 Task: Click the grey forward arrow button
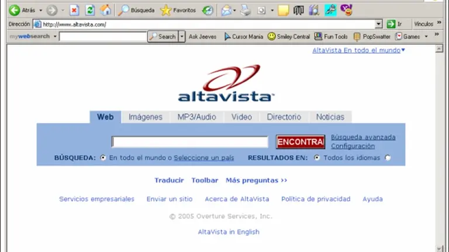52,10
